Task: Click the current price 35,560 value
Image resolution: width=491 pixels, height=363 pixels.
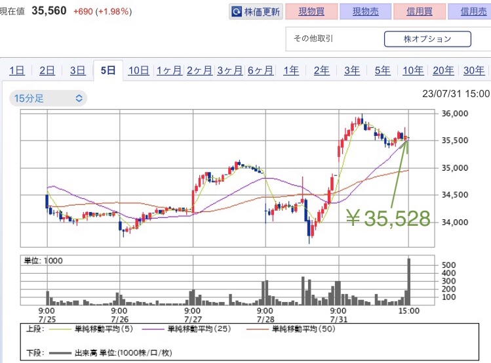Action: [x=49, y=11]
